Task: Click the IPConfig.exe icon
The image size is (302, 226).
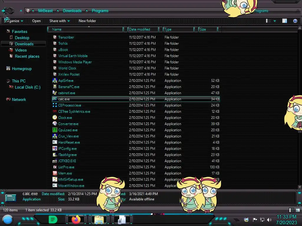Action: (55, 148)
